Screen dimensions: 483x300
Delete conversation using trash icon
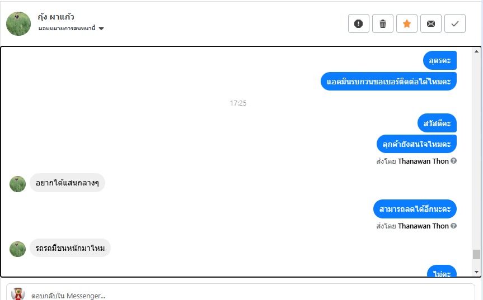pos(383,23)
